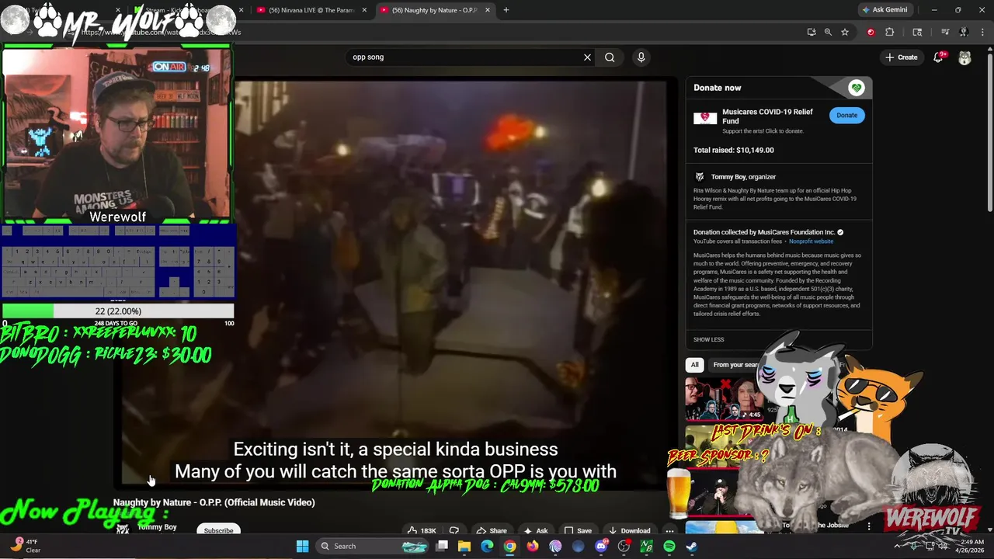Click the Donate button

point(846,115)
